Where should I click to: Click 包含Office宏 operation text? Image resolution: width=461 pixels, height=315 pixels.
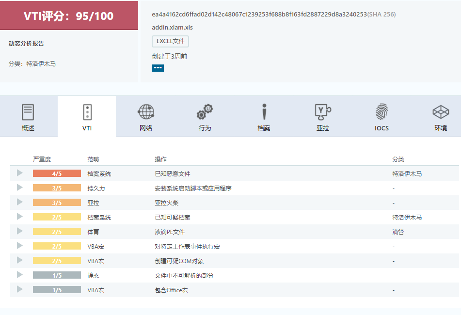[172, 290]
